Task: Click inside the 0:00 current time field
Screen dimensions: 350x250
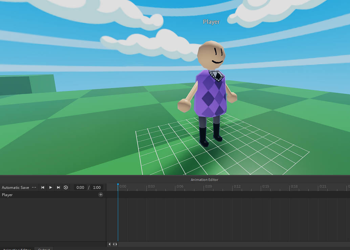Action: coord(80,187)
